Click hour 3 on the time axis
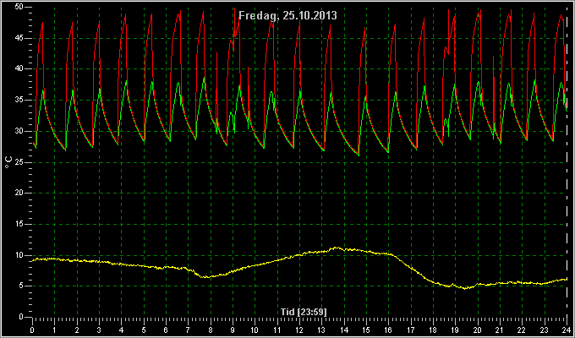This screenshot has height=338, width=575. tap(99, 330)
